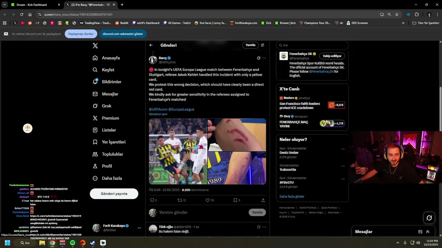Open Profil in the sidebar
Screen dimensions: 442x248
(102, 166)
